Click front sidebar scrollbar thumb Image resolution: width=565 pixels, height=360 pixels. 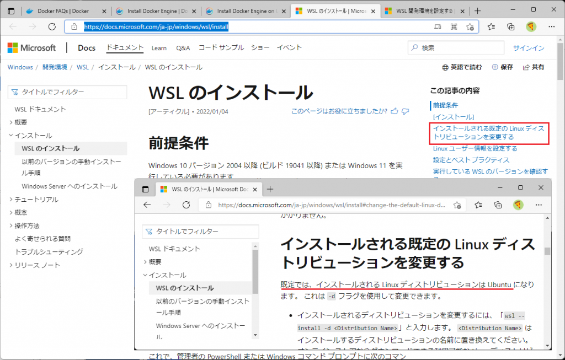255,271
